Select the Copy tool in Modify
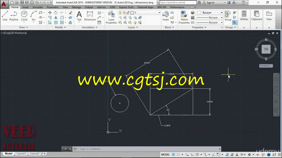The width and height of the screenshot is (282, 158). 50,18
